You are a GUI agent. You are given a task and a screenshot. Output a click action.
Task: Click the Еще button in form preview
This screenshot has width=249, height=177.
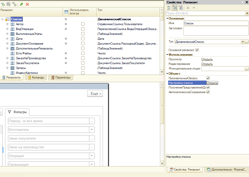coord(95,93)
